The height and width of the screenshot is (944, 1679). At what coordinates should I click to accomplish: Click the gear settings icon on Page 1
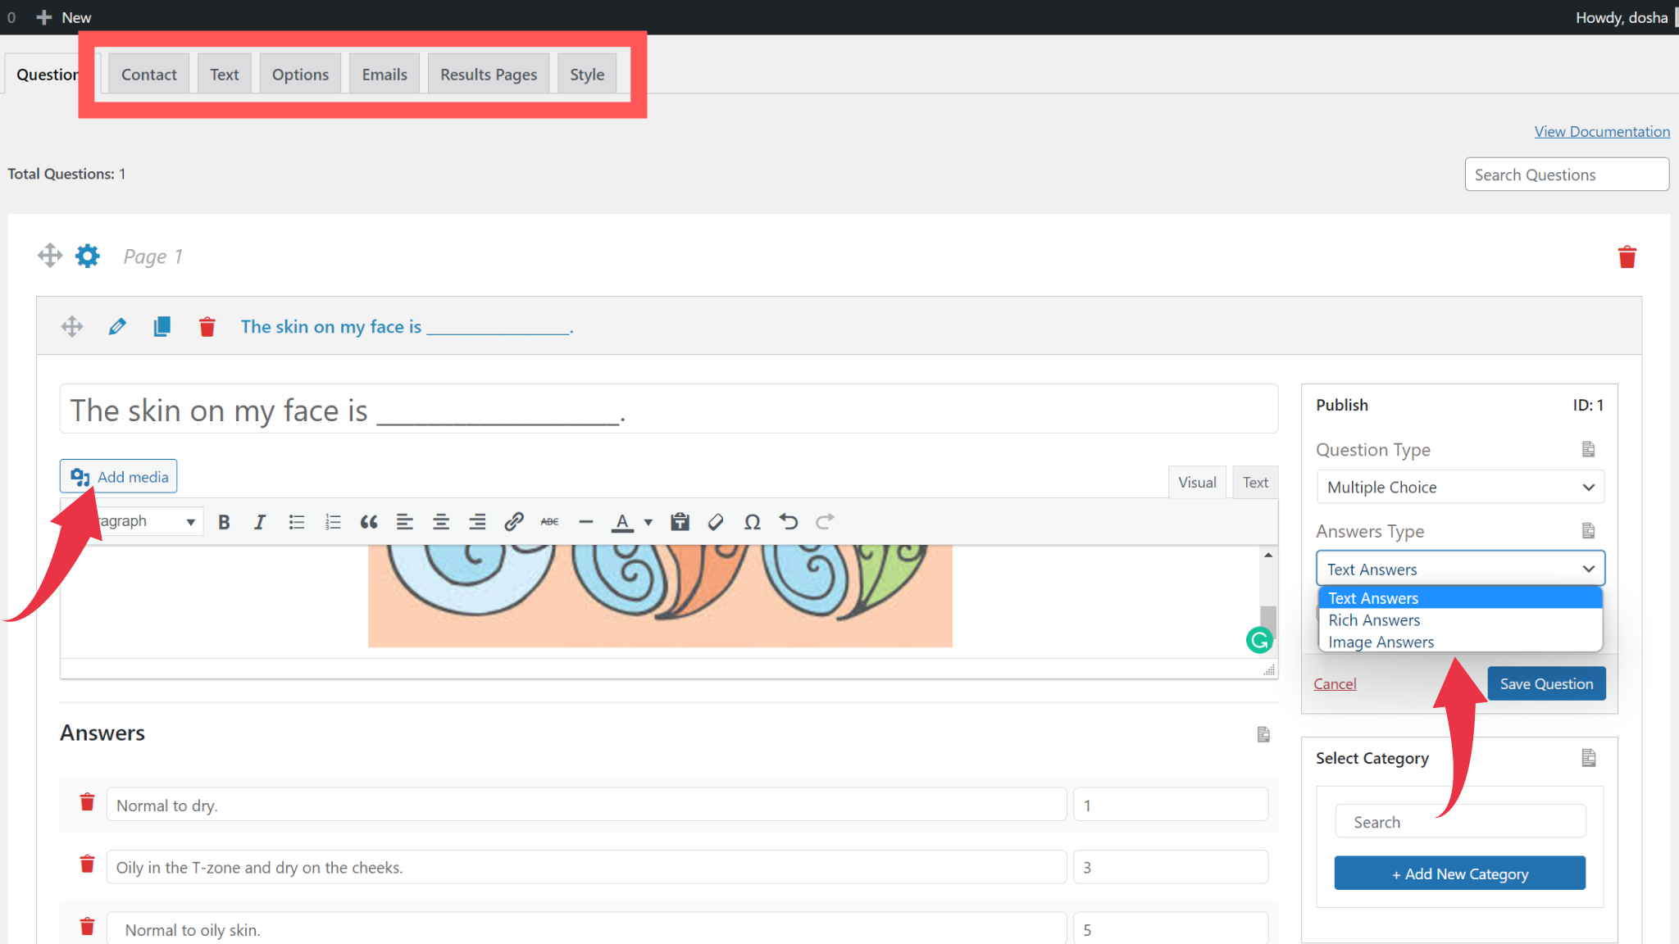(x=86, y=255)
